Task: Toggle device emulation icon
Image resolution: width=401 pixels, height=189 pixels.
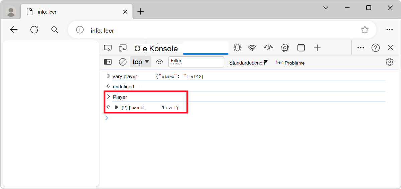Action: tap(123, 48)
